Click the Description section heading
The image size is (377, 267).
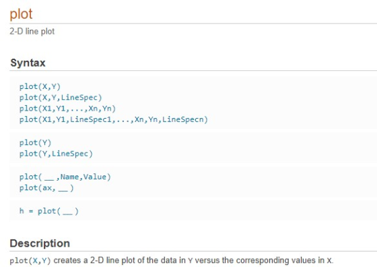[40, 243]
